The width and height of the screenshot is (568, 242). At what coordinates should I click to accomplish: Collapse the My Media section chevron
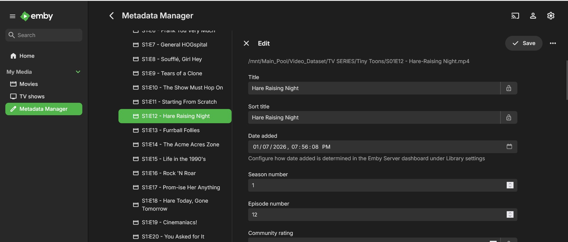(x=78, y=72)
